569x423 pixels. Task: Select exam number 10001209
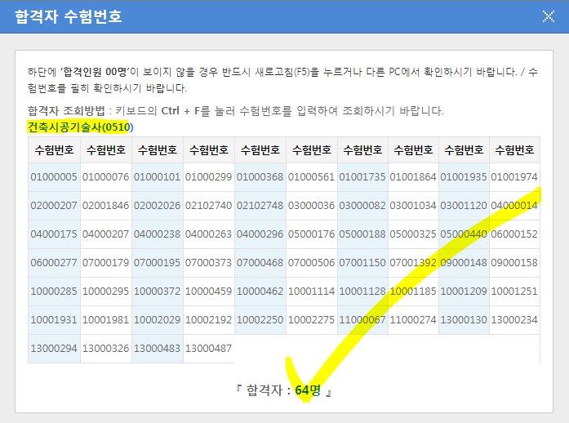[464, 292]
